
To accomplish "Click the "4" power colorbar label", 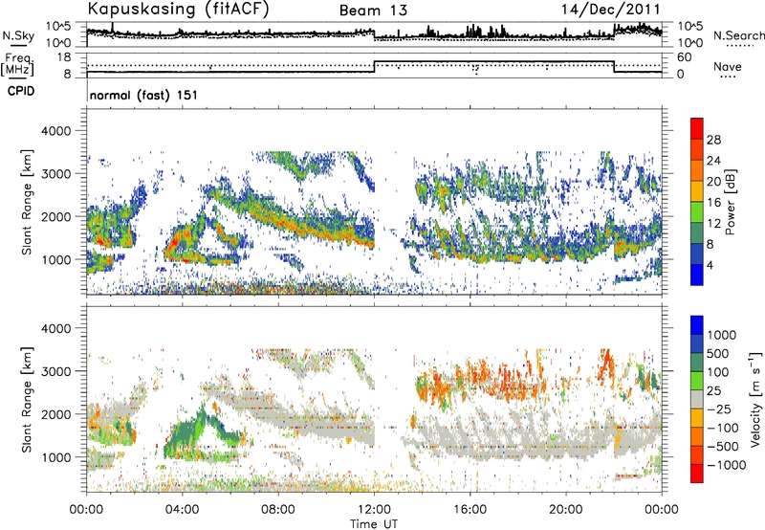I will coord(710,266).
